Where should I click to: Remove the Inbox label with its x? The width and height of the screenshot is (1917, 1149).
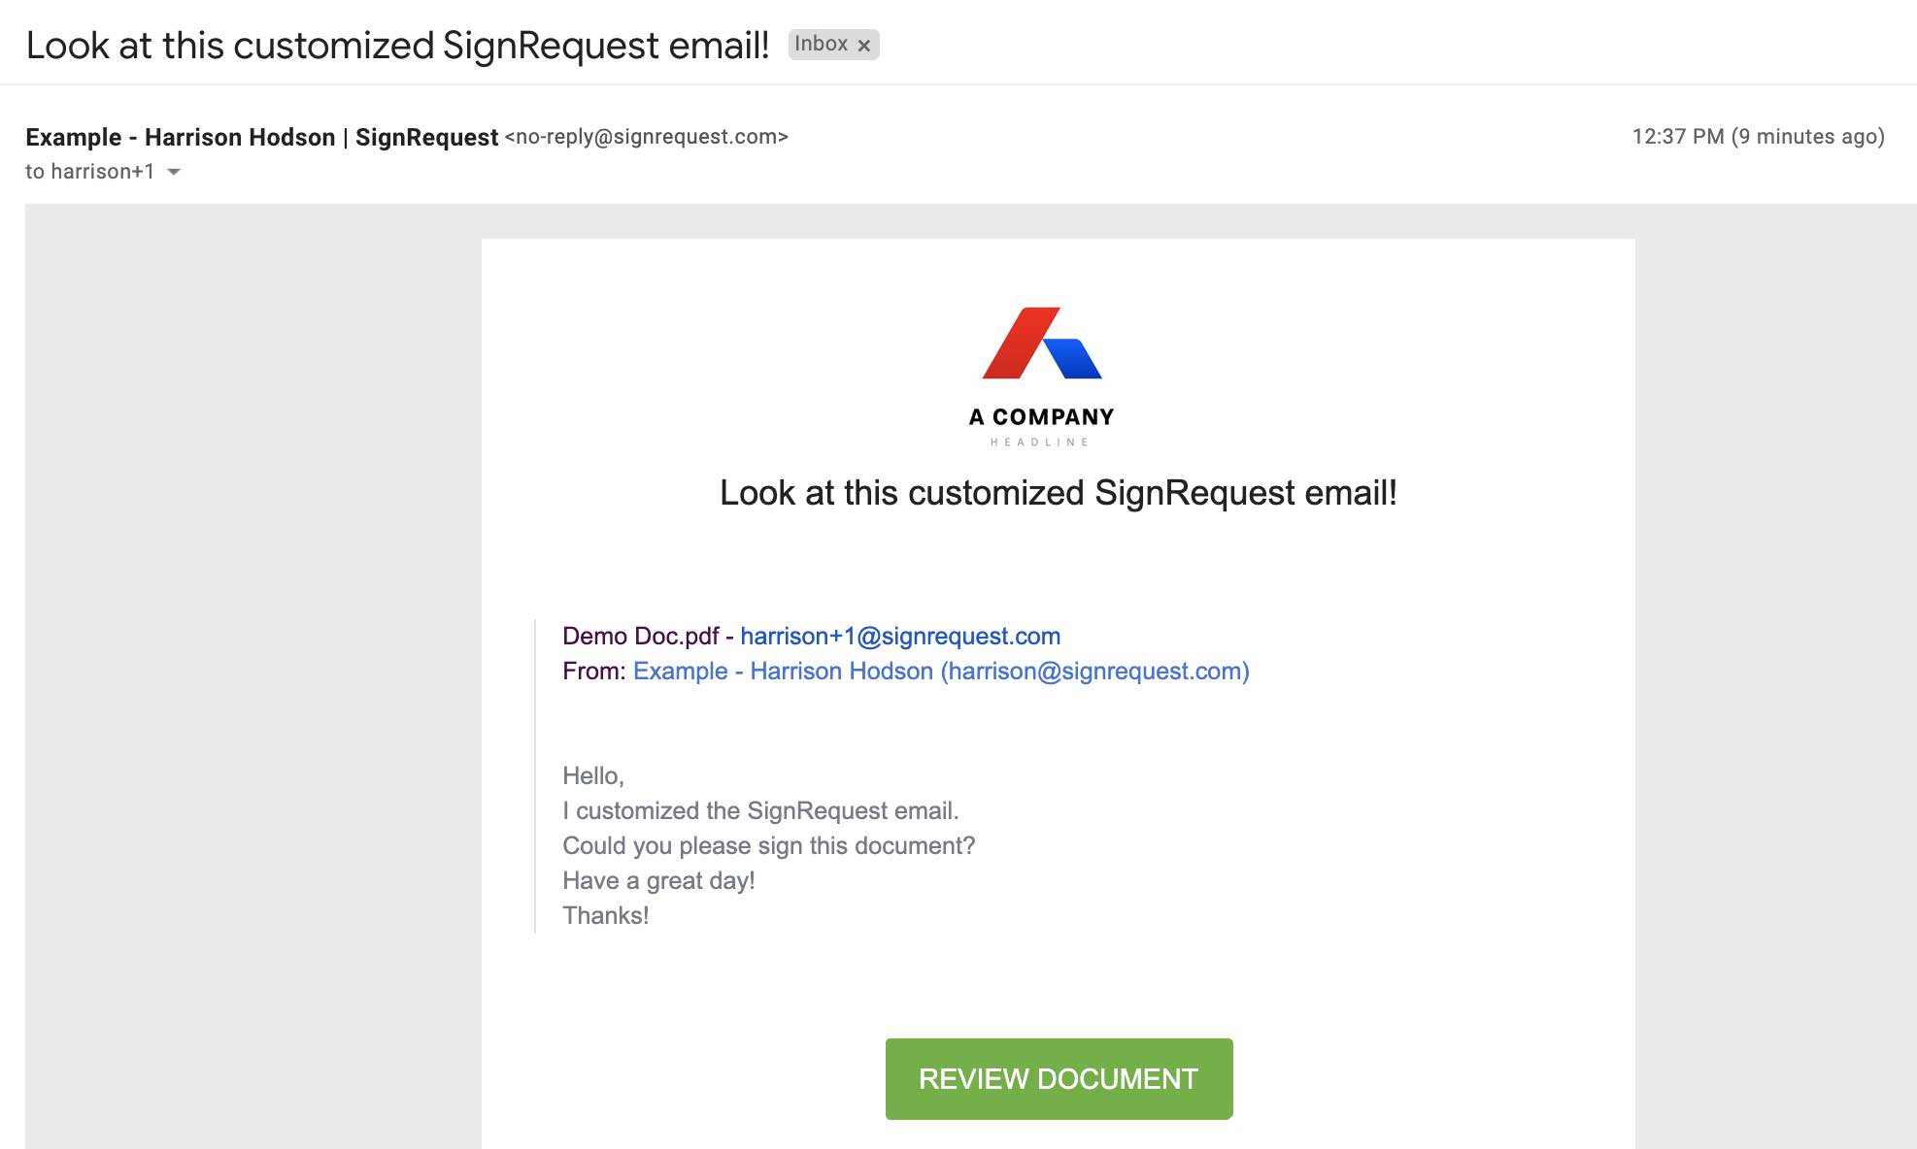(x=863, y=46)
